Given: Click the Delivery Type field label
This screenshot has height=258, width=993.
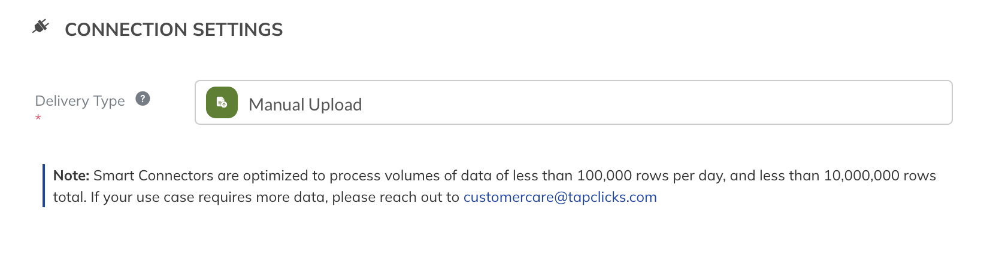Looking at the screenshot, I should 80,101.
